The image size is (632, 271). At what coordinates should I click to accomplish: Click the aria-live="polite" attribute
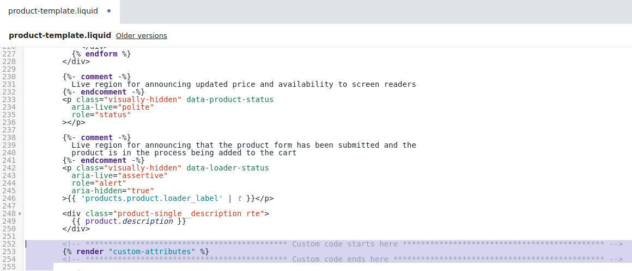point(113,107)
